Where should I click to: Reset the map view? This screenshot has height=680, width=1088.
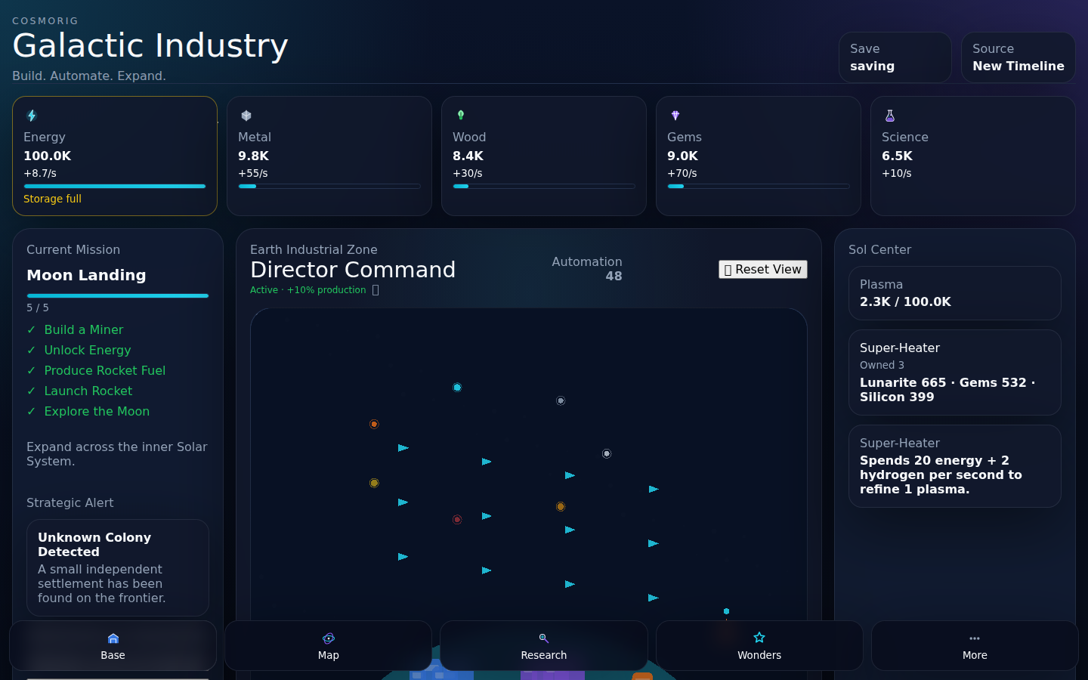click(763, 270)
